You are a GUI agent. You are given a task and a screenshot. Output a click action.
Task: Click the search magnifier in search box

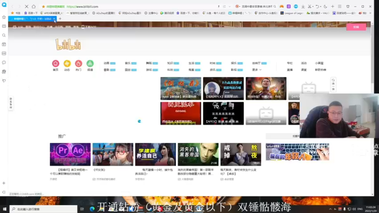click(x=275, y=7)
